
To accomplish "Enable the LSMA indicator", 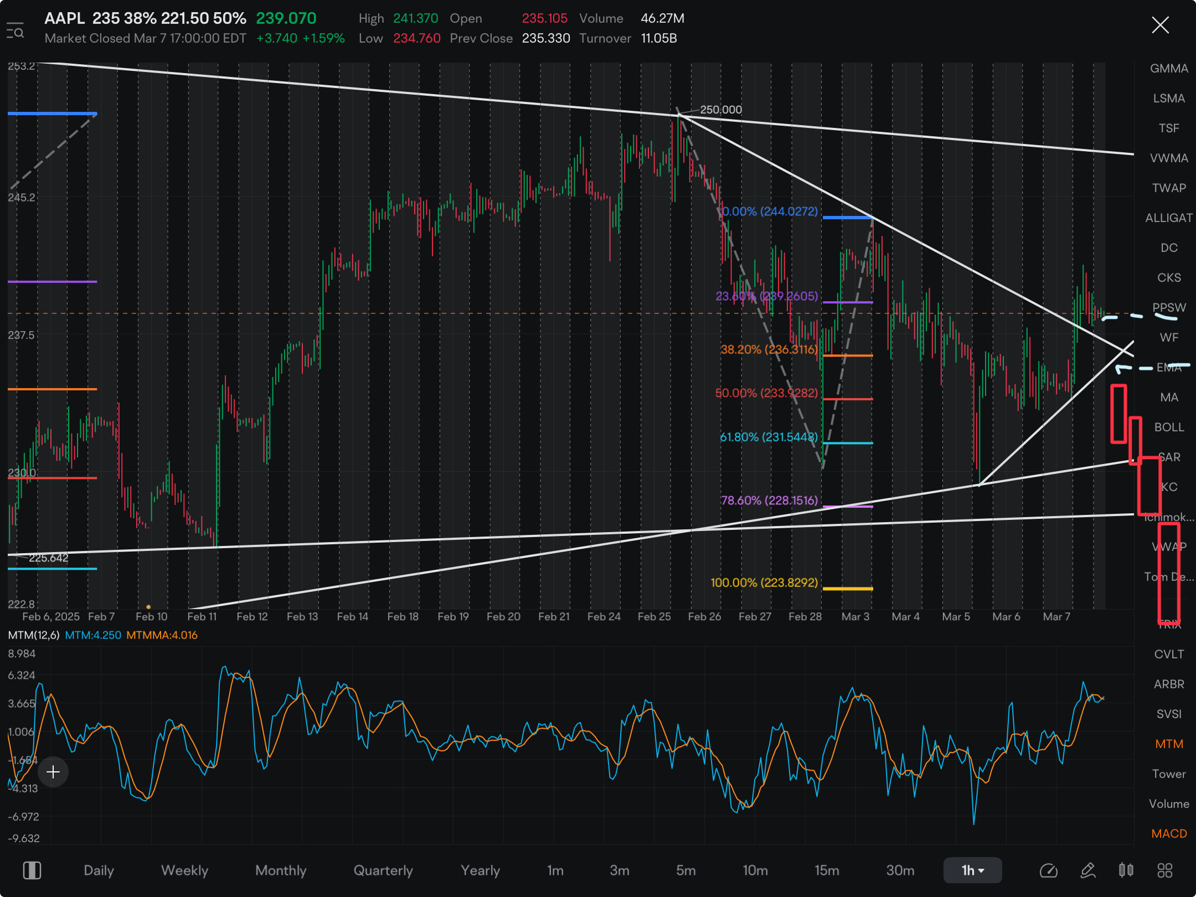I will click(1169, 98).
